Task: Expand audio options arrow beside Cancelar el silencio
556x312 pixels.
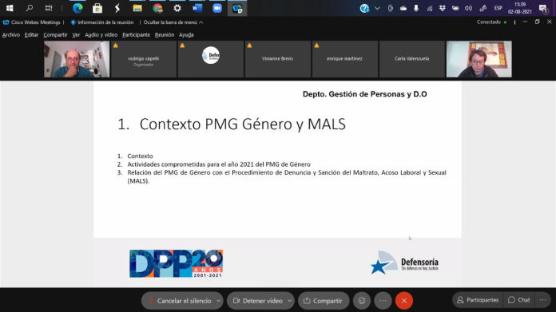Action: [218, 301]
